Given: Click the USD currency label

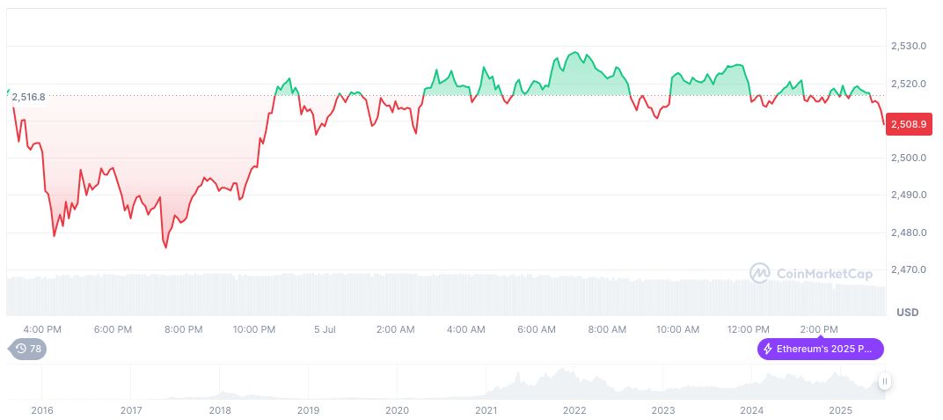Looking at the screenshot, I should 907,313.
